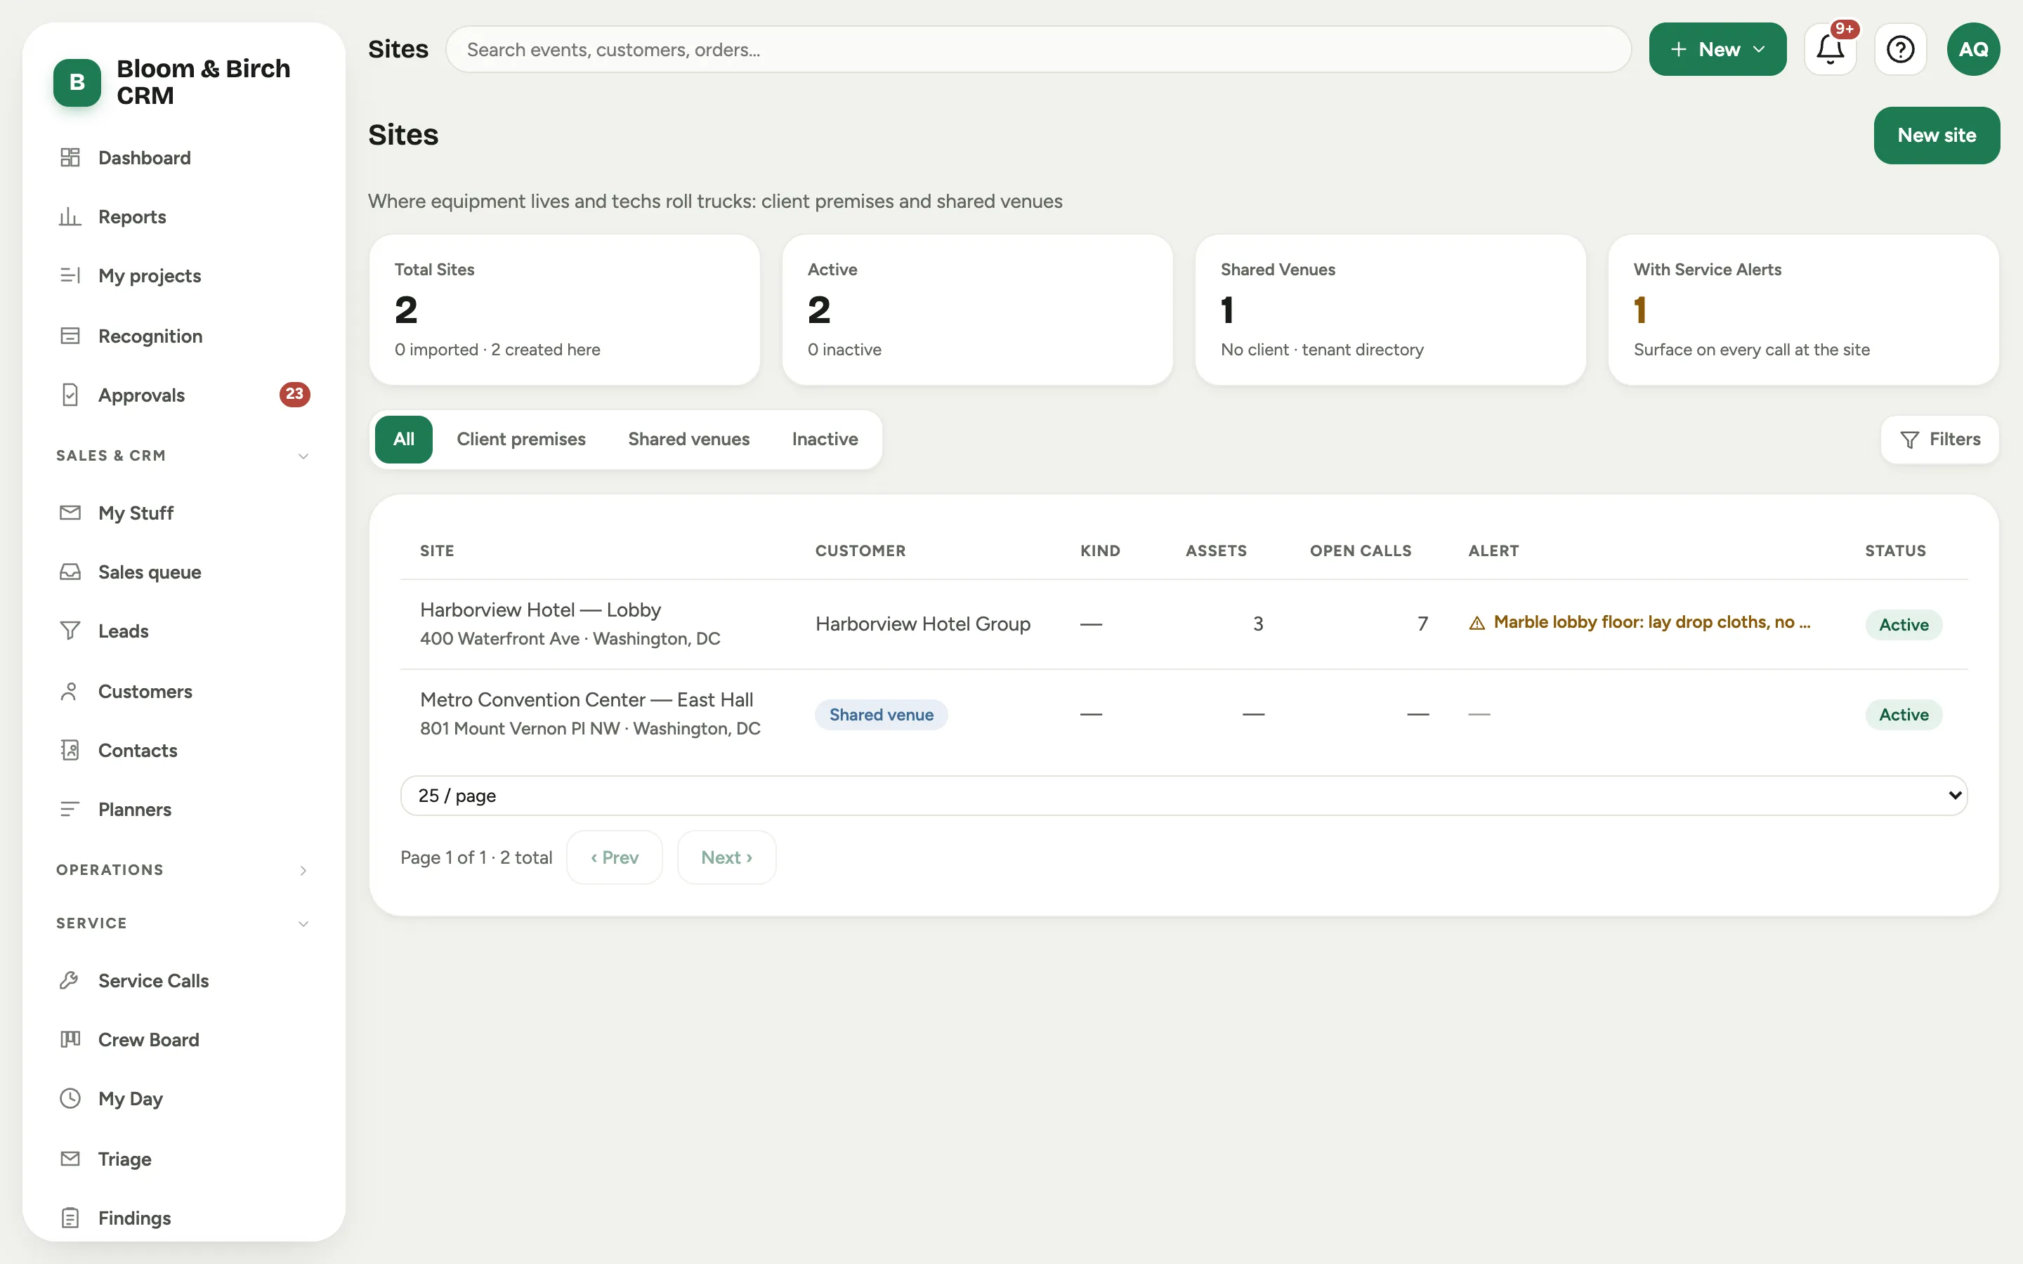Focus the search events input field
This screenshot has width=2023, height=1264.
coord(1038,49)
